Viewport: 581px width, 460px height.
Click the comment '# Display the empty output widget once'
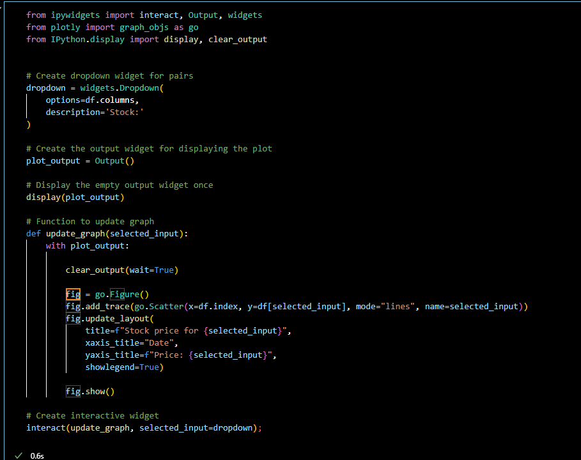click(x=120, y=185)
